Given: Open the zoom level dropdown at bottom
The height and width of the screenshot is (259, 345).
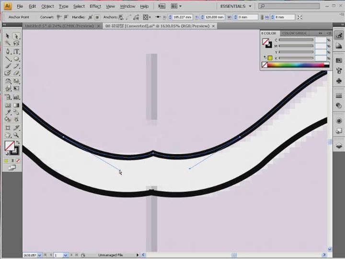Looking at the screenshot, I should tap(39, 255).
